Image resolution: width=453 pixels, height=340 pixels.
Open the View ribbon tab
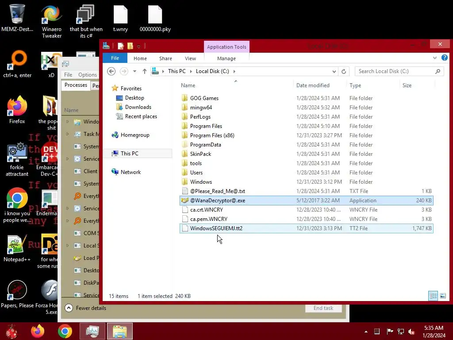pos(190,58)
